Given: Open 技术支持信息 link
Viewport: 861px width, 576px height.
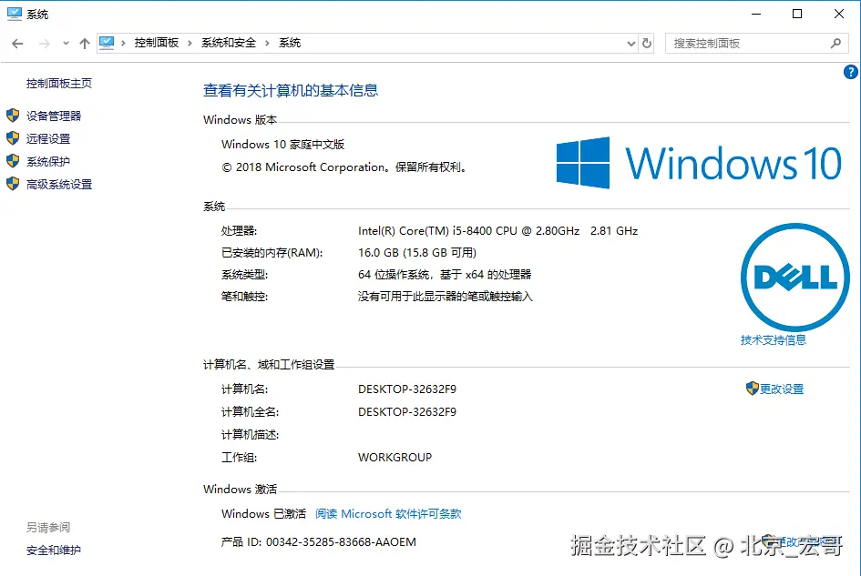Looking at the screenshot, I should click(x=774, y=340).
